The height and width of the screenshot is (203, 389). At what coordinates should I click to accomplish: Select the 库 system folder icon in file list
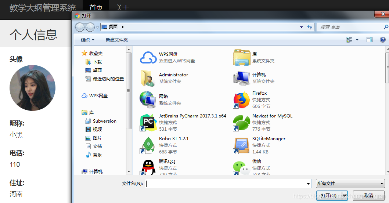(x=242, y=58)
